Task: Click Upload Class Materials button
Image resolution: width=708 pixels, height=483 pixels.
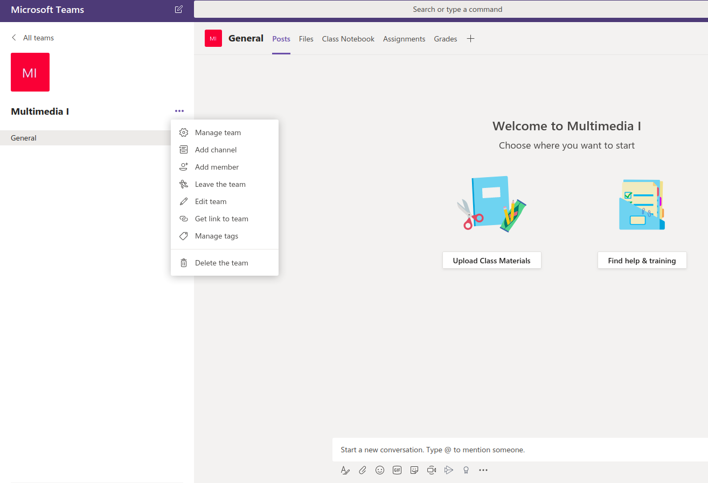Action: [x=492, y=260]
